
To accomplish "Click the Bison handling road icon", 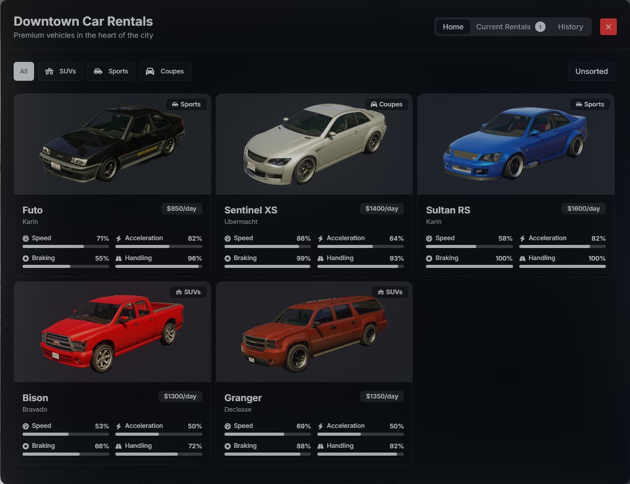I will click(119, 446).
